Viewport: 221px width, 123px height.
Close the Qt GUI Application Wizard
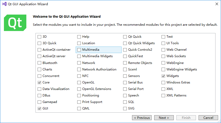coord(217,4)
